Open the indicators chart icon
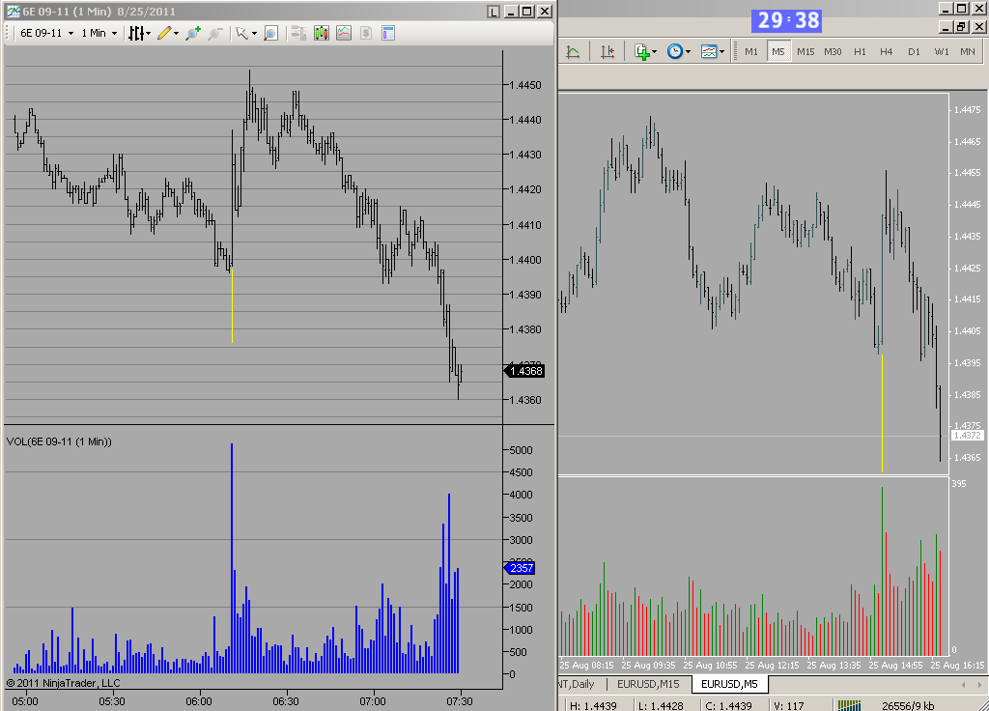Viewport: 989px width, 711px height. click(x=344, y=34)
